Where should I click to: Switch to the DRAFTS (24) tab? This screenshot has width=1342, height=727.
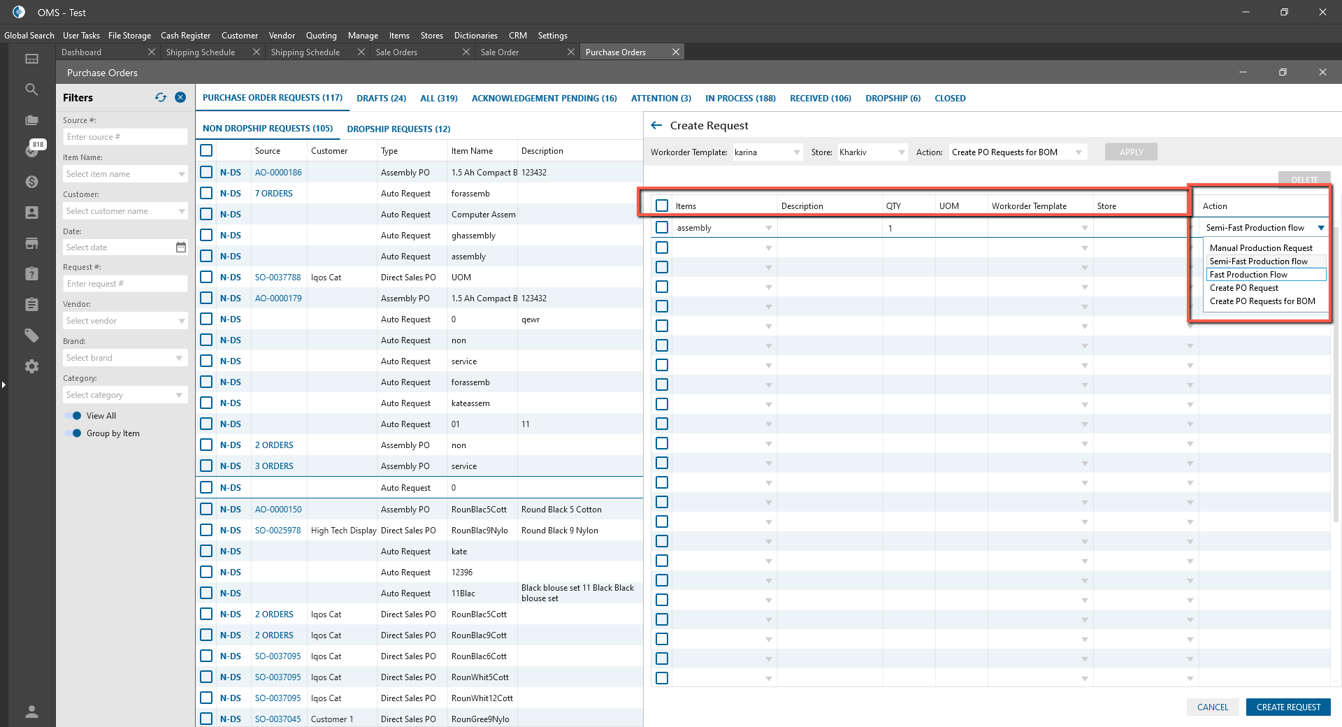coord(381,99)
